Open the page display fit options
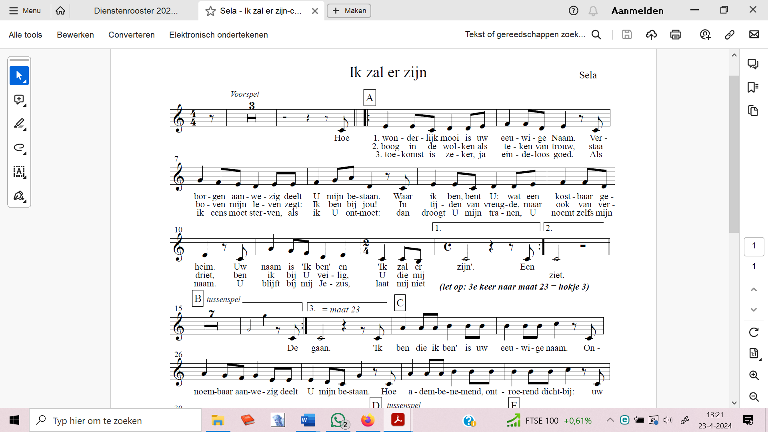Image resolution: width=768 pixels, height=432 pixels. pos(754,353)
